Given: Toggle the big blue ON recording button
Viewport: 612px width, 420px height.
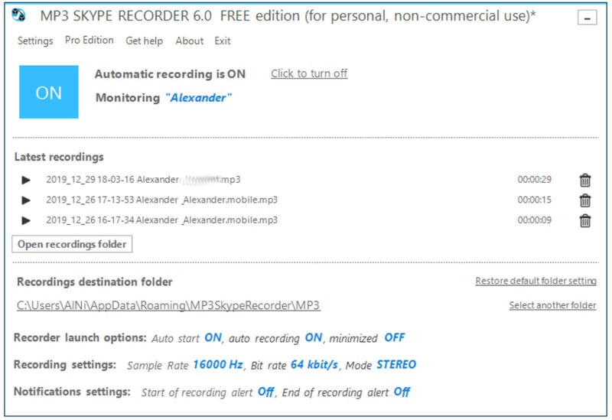Looking at the screenshot, I should coord(48,92).
